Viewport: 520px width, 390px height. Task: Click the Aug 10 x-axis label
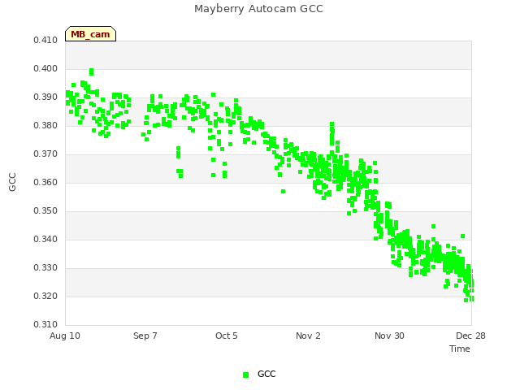(65, 336)
